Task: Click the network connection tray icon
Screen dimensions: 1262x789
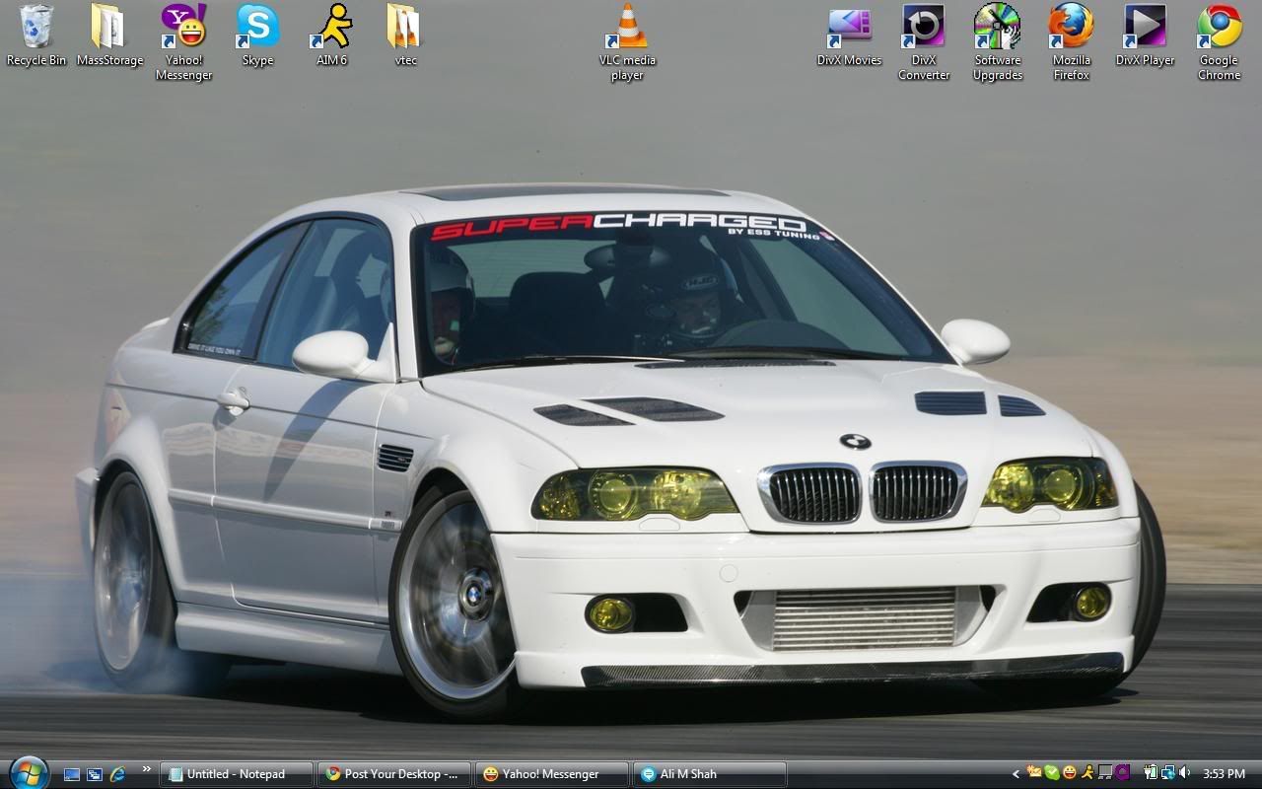Action: (x=1166, y=773)
